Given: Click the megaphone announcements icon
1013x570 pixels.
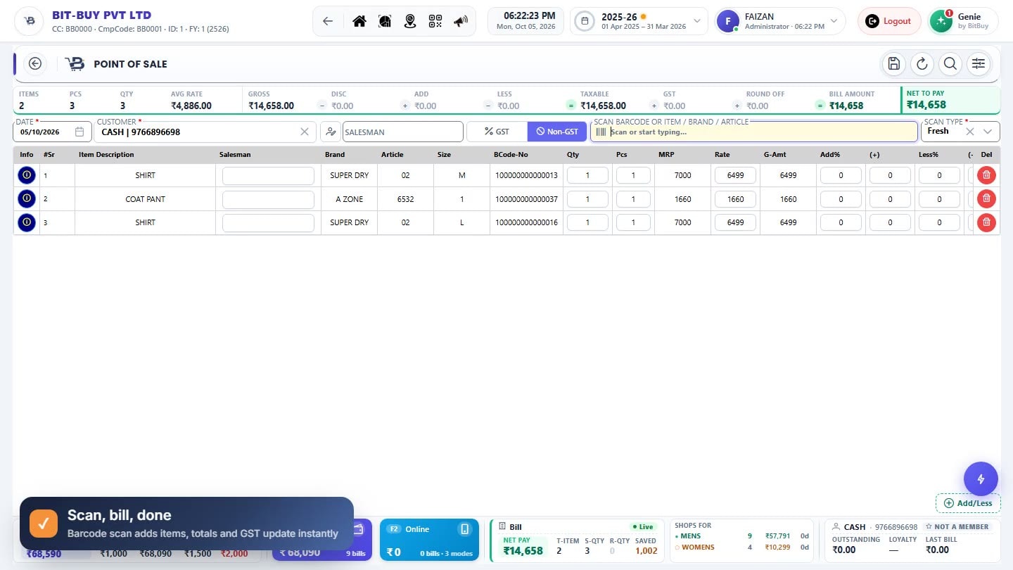Looking at the screenshot, I should 461,21.
